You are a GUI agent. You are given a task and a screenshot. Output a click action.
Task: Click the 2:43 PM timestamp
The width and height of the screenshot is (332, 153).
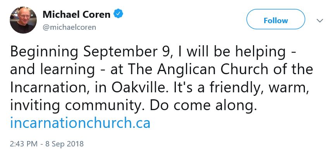(x=24, y=144)
